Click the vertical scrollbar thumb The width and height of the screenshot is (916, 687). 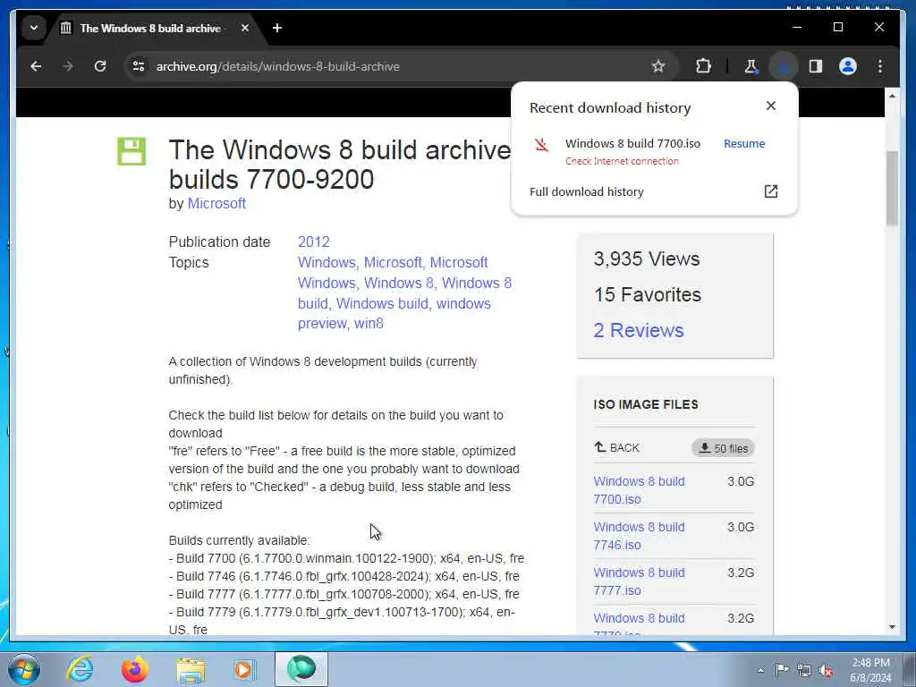[x=892, y=188]
